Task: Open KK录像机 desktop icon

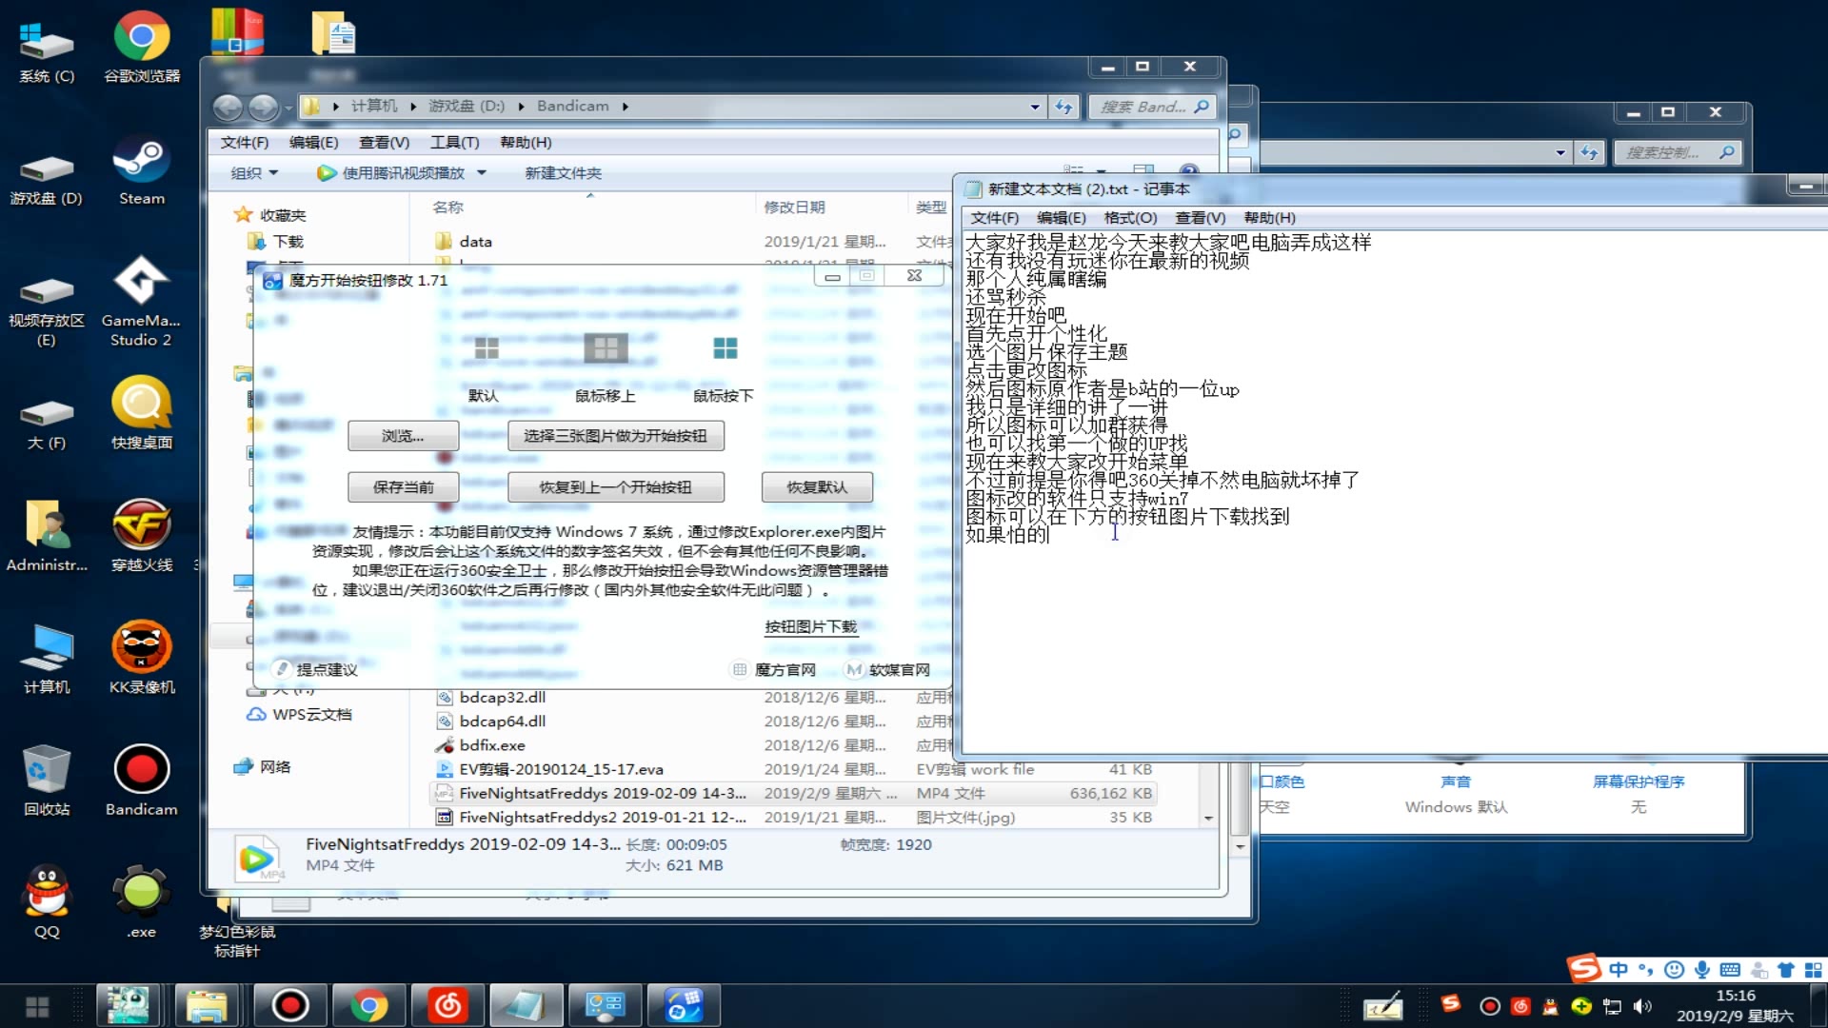Action: click(141, 658)
